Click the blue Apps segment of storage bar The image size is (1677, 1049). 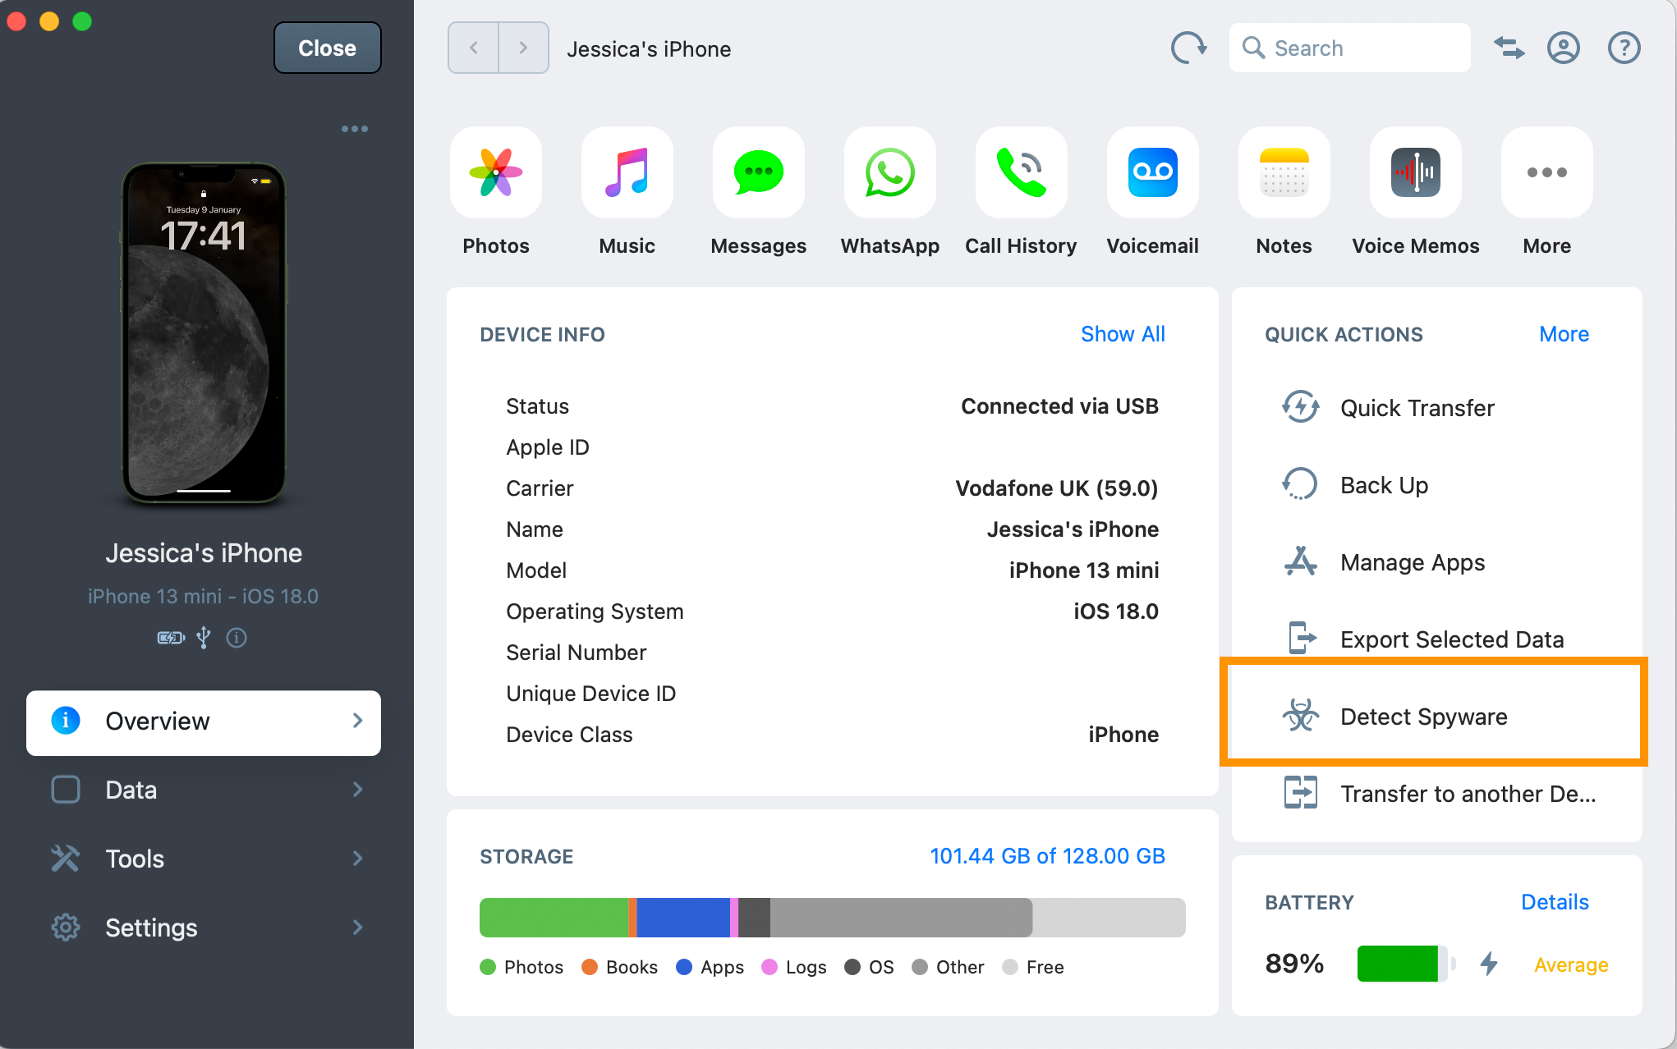(x=683, y=917)
